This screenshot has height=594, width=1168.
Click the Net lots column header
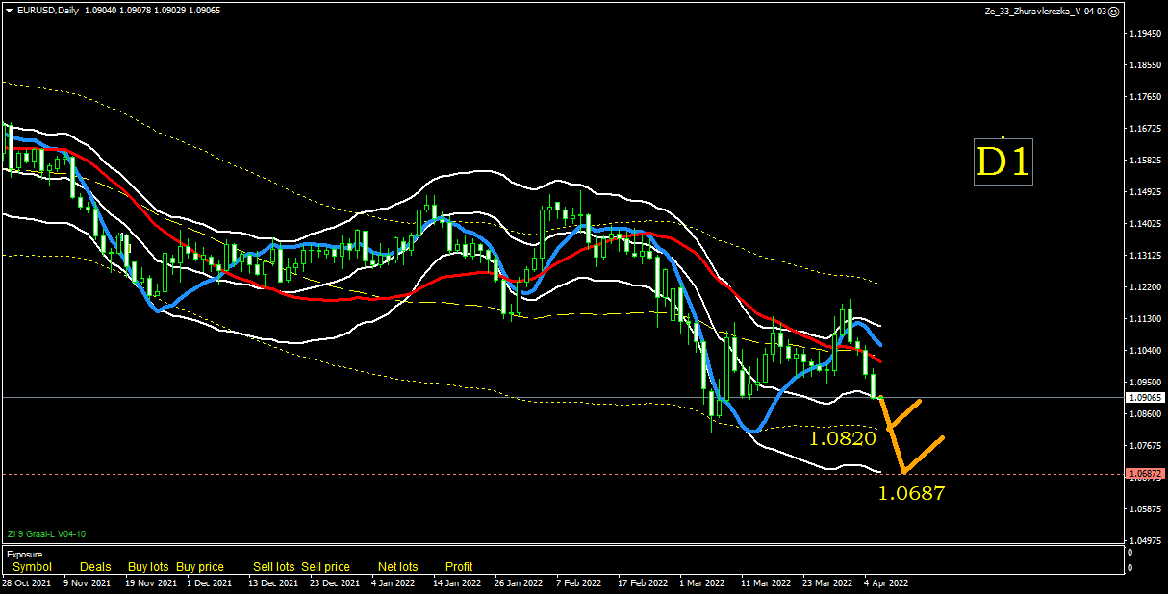pyautogui.click(x=397, y=567)
